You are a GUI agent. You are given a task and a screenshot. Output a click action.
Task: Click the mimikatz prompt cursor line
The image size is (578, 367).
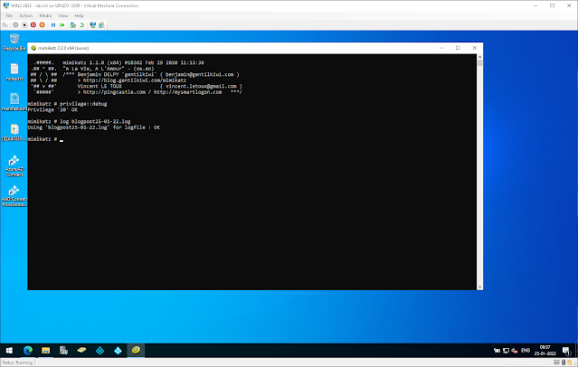coord(45,139)
